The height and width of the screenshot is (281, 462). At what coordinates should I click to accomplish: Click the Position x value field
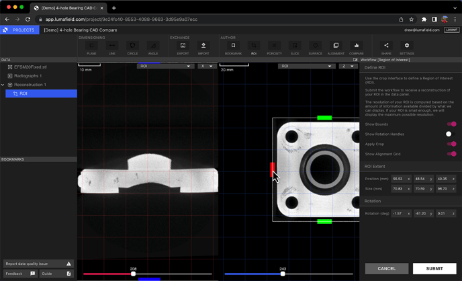(x=399, y=179)
